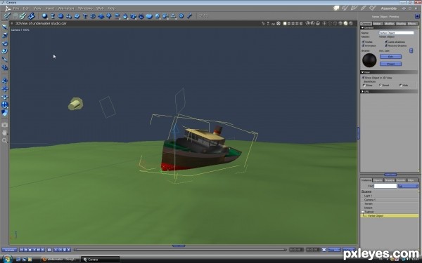Screen dimensions: 422x263
Task: Click the Find search field
Action: click(x=385, y=186)
